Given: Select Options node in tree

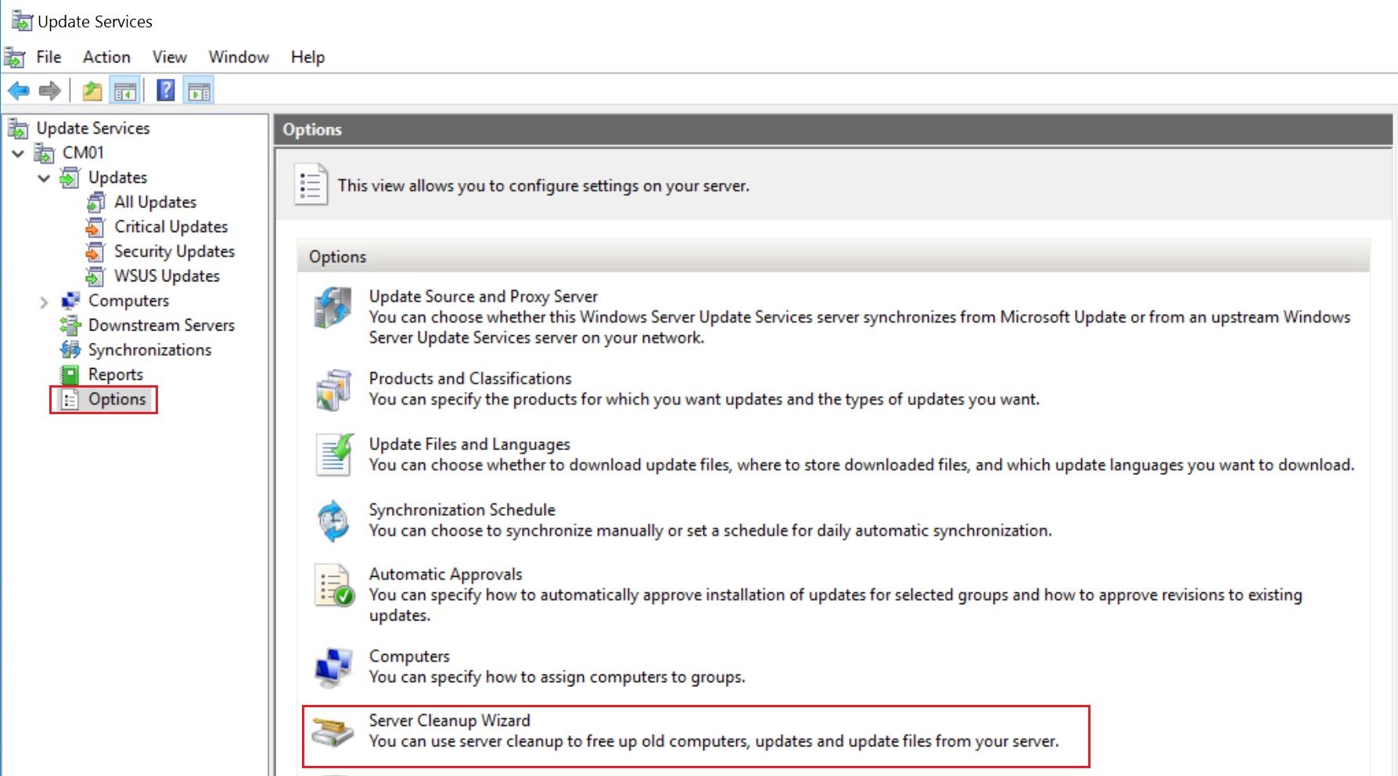Looking at the screenshot, I should pos(117,399).
